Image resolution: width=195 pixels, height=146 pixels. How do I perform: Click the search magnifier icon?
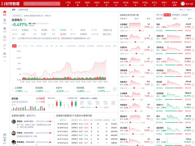point(58,4)
